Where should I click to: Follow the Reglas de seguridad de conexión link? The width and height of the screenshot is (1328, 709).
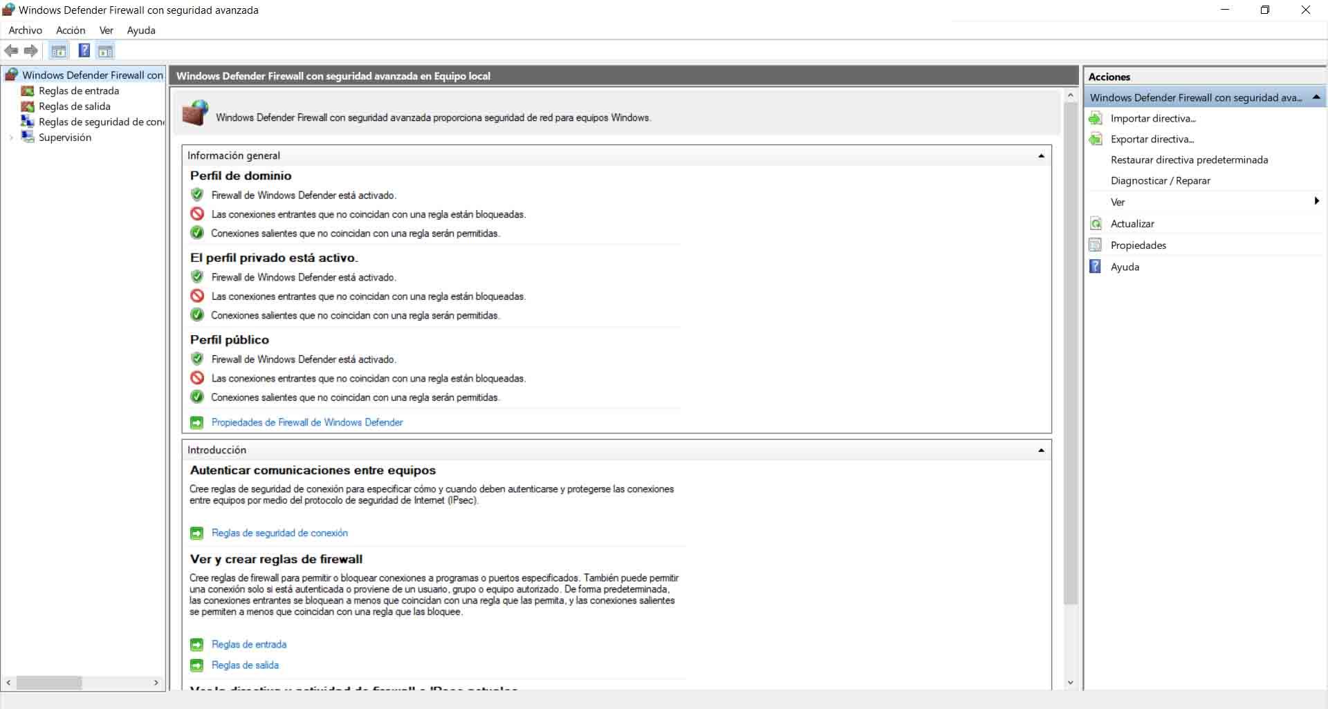coord(279,533)
